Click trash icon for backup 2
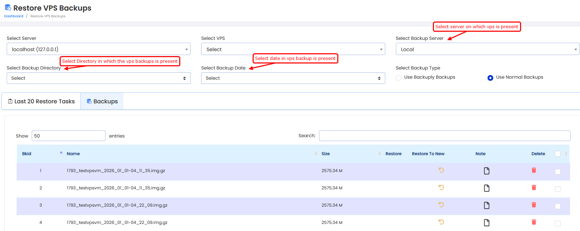 pos(534,188)
